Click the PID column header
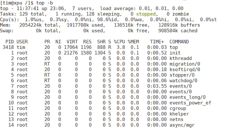The width and height of the screenshot is (245, 128). (10, 42)
